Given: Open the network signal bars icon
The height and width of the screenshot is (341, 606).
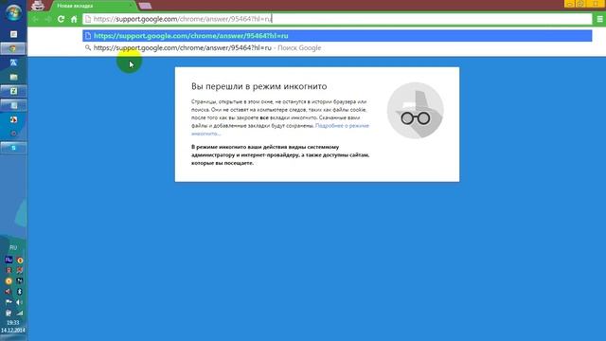Looking at the screenshot, I should pos(19,314).
